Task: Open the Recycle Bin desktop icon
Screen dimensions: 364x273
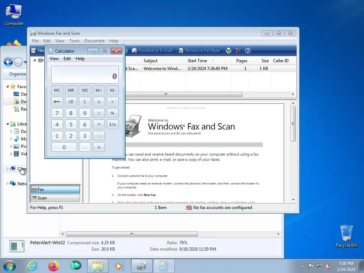Action: point(346,236)
